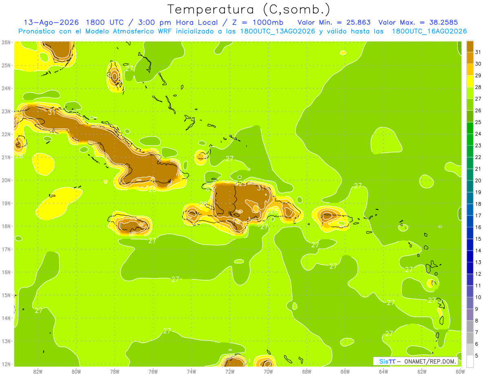Click the colorbar value 30
489x377 pixels.
[478, 64]
